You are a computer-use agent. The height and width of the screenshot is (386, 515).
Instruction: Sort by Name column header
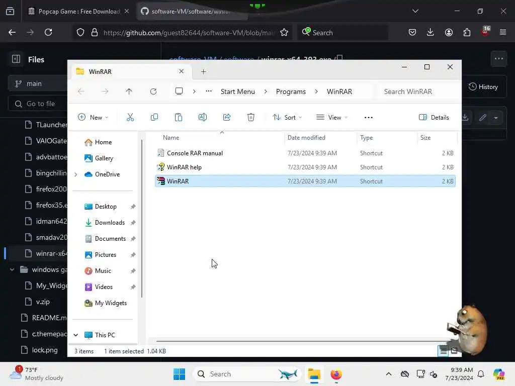coord(171,138)
